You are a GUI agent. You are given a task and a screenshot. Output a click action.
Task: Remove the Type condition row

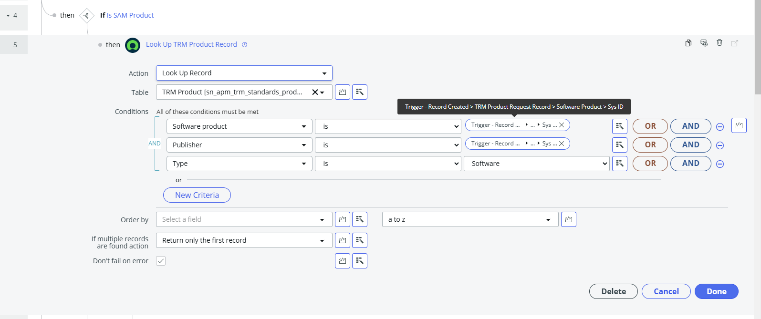click(720, 164)
